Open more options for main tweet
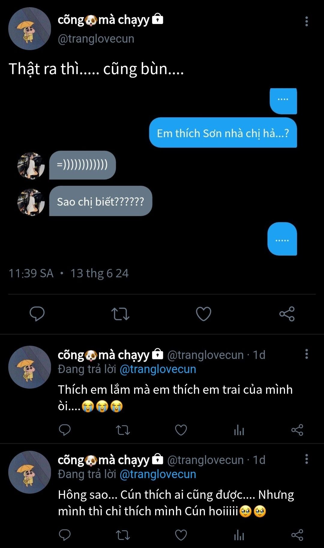The height and width of the screenshot is (548, 324). [x=306, y=22]
